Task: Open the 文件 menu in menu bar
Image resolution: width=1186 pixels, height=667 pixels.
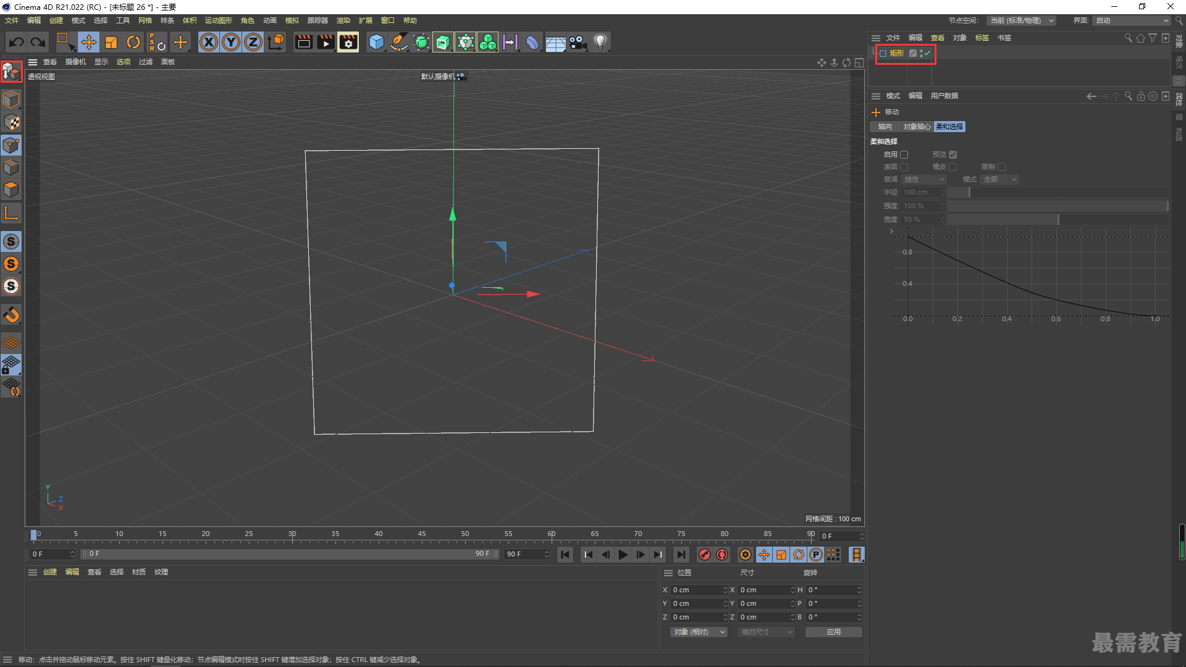Action: tap(12, 20)
